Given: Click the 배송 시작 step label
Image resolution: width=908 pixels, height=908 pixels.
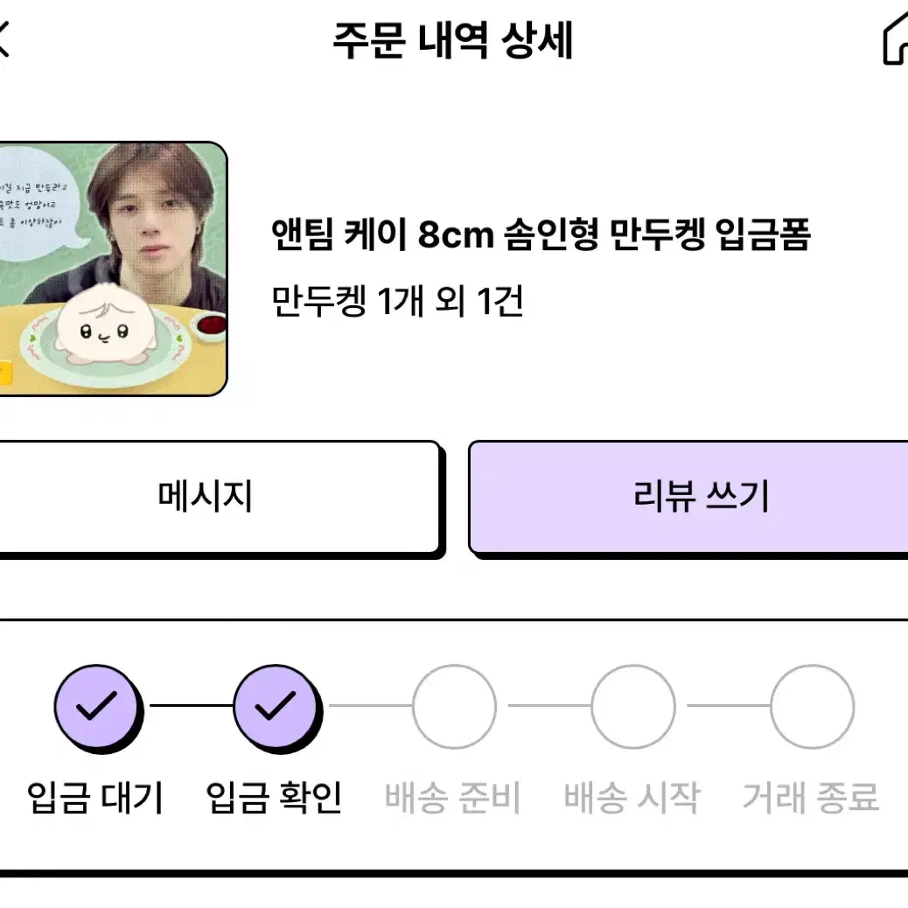Looking at the screenshot, I should 632,798.
